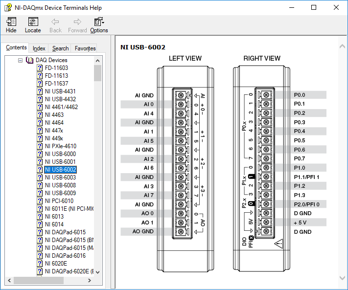Open the NI USB-4431 topic

click(60, 91)
